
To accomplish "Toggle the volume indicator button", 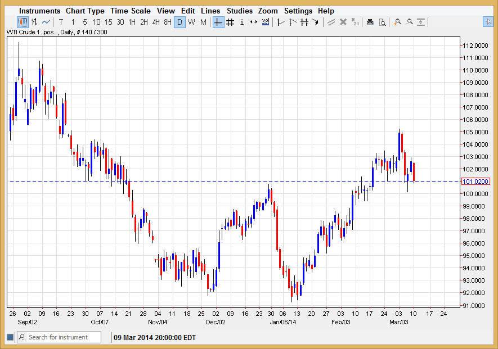I will click(x=266, y=22).
